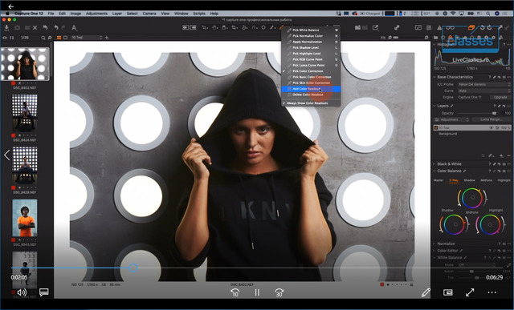The width and height of the screenshot is (514, 310).
Task: Open the Adjustments menu
Action: tap(96, 14)
